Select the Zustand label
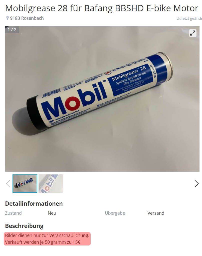This screenshot has height=256, width=202. coord(13,213)
